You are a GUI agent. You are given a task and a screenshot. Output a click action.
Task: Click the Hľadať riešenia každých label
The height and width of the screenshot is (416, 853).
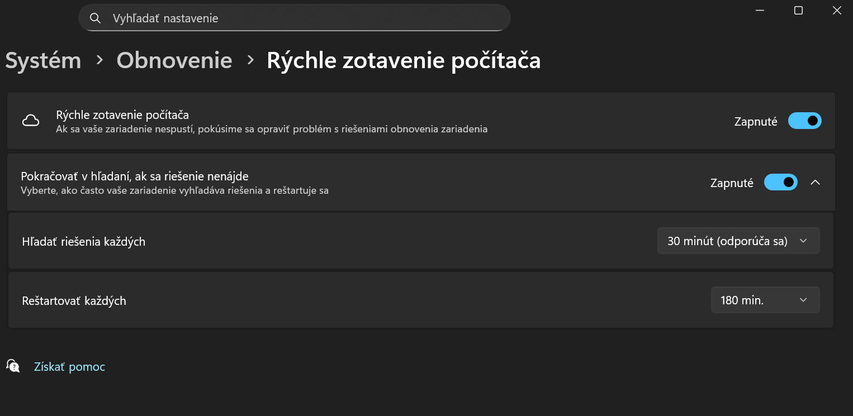coord(83,242)
